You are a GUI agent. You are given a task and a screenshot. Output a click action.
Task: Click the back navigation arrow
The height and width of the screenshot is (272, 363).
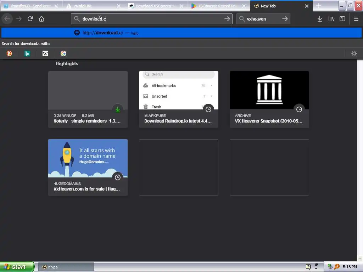pyautogui.click(x=7, y=19)
